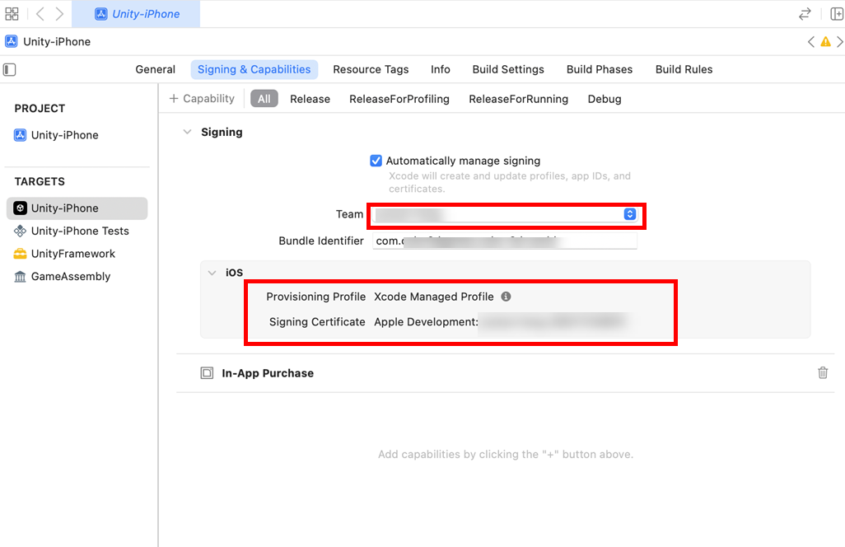This screenshot has height=547, width=845.
Task: Click the Bundle Identifier field
Action: click(505, 241)
